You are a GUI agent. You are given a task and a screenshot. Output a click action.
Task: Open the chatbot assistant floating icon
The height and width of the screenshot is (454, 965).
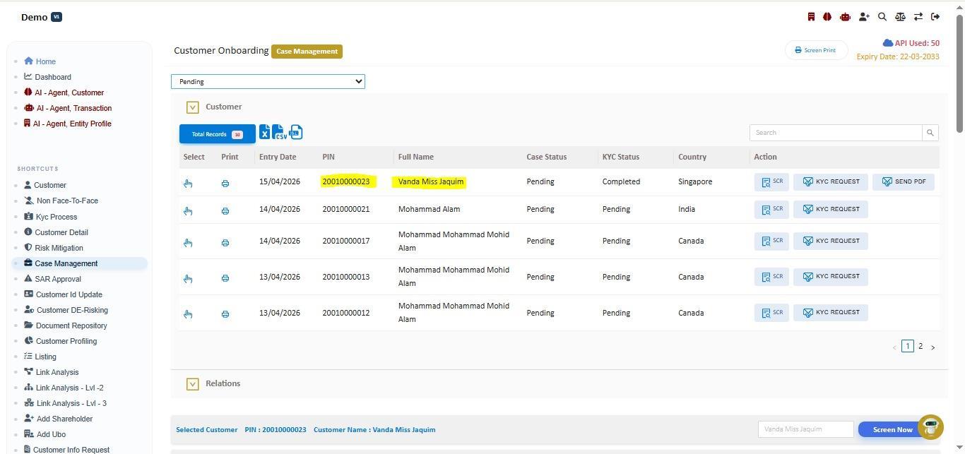(x=930, y=427)
